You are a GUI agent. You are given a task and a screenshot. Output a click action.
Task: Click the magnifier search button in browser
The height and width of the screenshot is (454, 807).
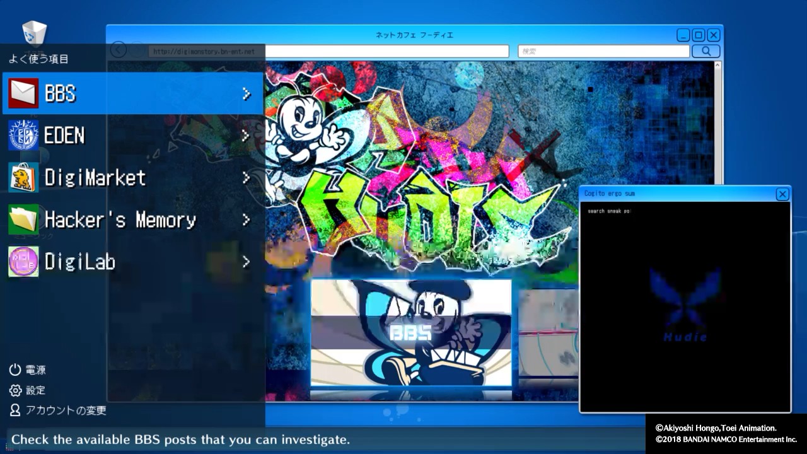(x=705, y=51)
